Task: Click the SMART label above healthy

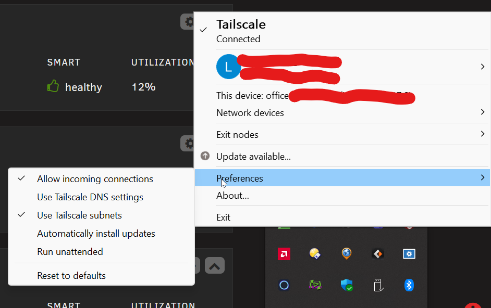Action: (x=64, y=62)
